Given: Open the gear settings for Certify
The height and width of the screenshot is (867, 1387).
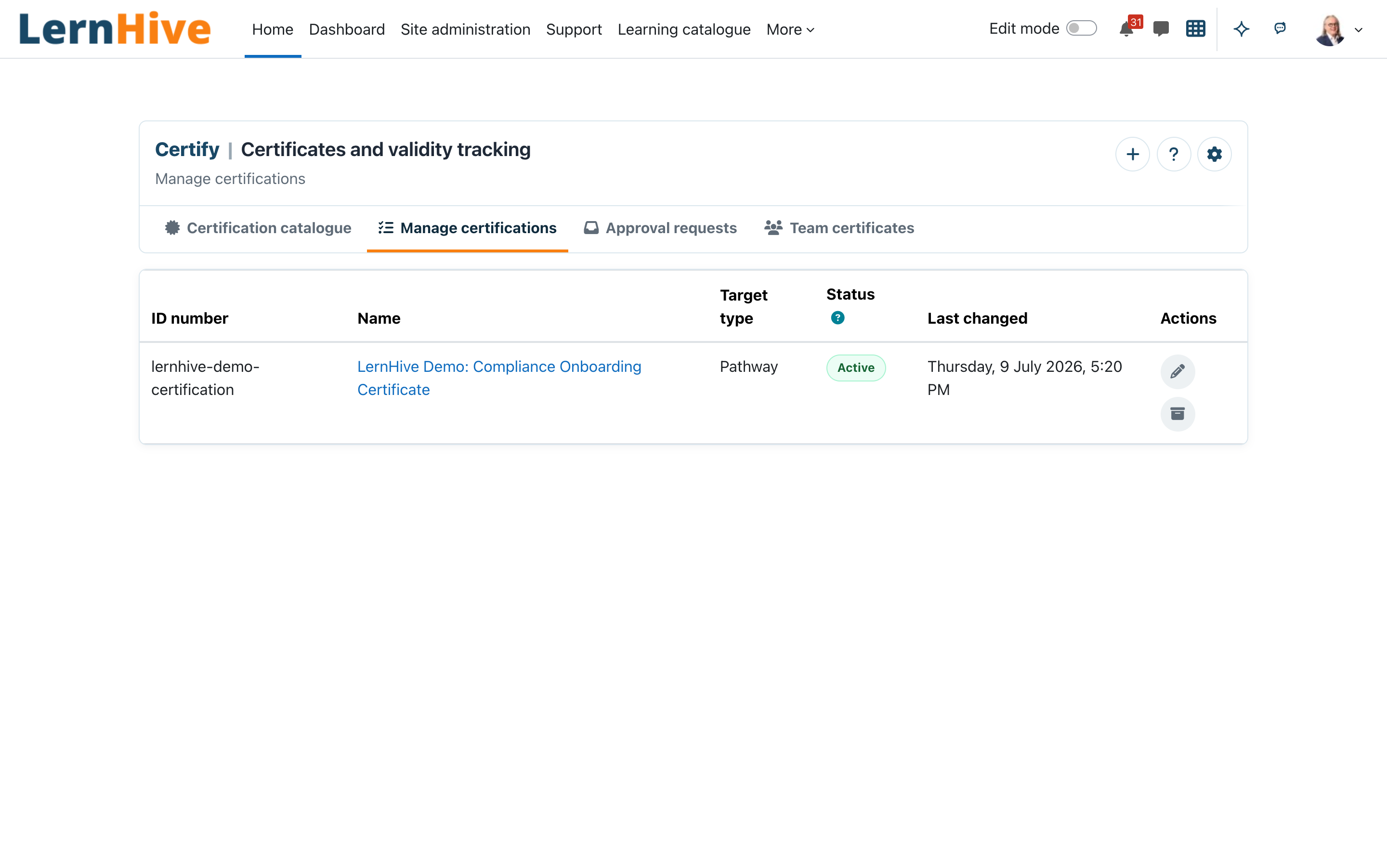Looking at the screenshot, I should coord(1215,154).
